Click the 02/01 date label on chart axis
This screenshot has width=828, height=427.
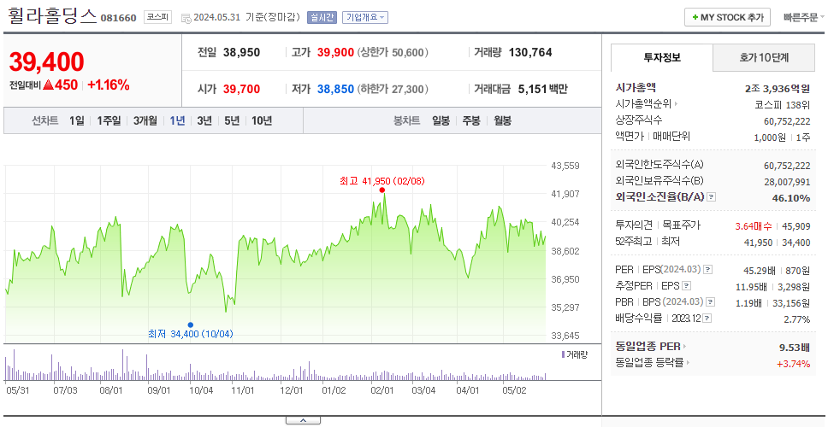382,390
